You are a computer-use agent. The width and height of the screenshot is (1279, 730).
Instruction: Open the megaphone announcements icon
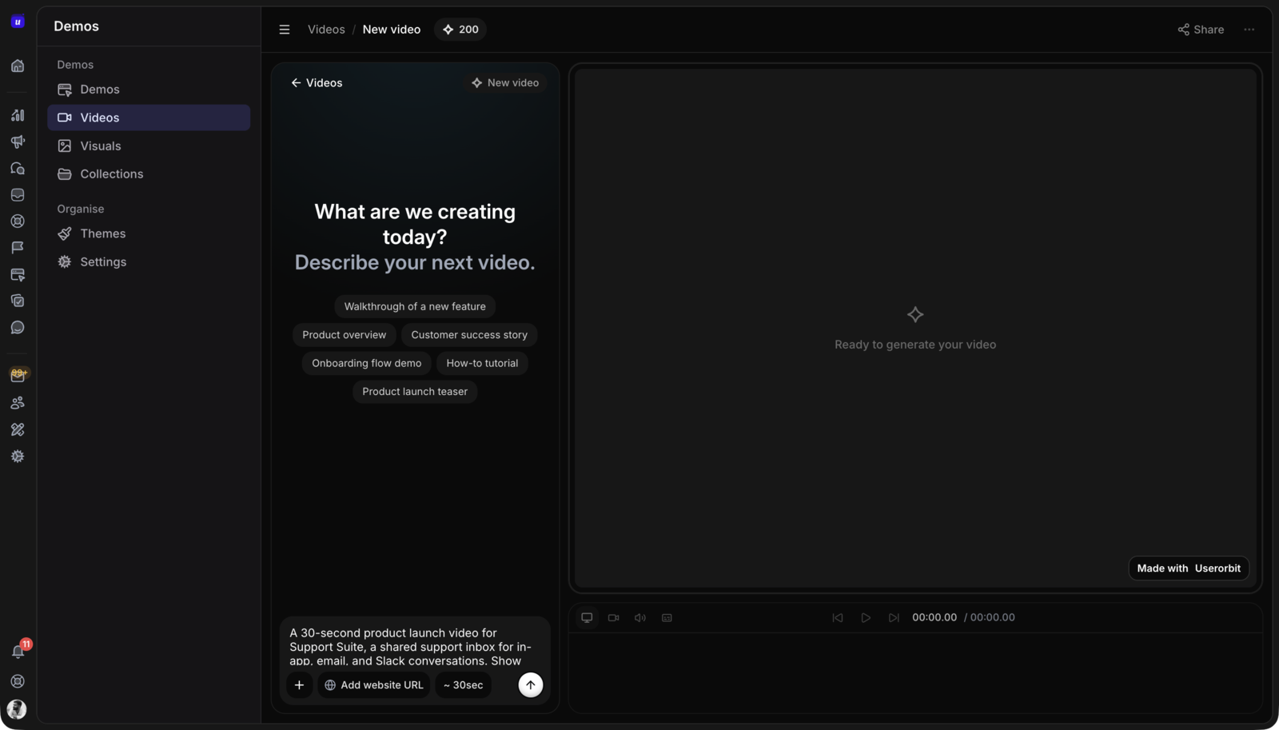click(18, 142)
